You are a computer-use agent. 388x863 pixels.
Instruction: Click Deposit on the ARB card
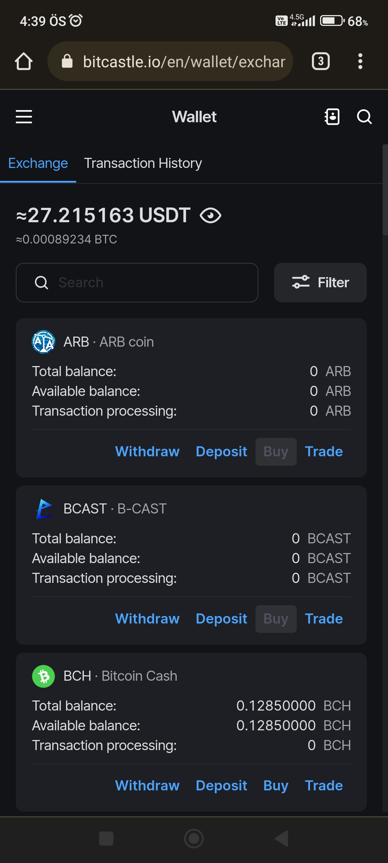pyautogui.click(x=222, y=452)
